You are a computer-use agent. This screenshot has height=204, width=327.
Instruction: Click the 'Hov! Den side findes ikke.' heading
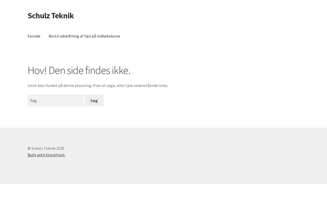(79, 70)
